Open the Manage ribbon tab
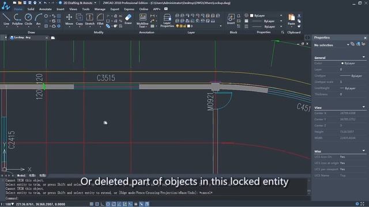Image resolution: width=369 pixels, height=207 pixels. pyautogui.click(x=100, y=9)
